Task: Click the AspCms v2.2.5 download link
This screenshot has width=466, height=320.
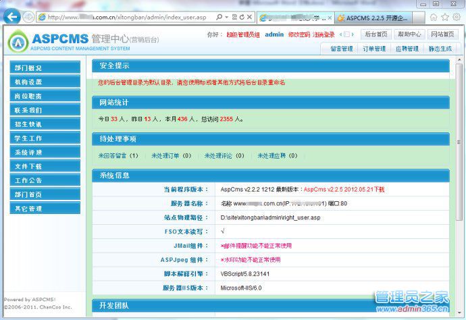Action: [x=344, y=189]
